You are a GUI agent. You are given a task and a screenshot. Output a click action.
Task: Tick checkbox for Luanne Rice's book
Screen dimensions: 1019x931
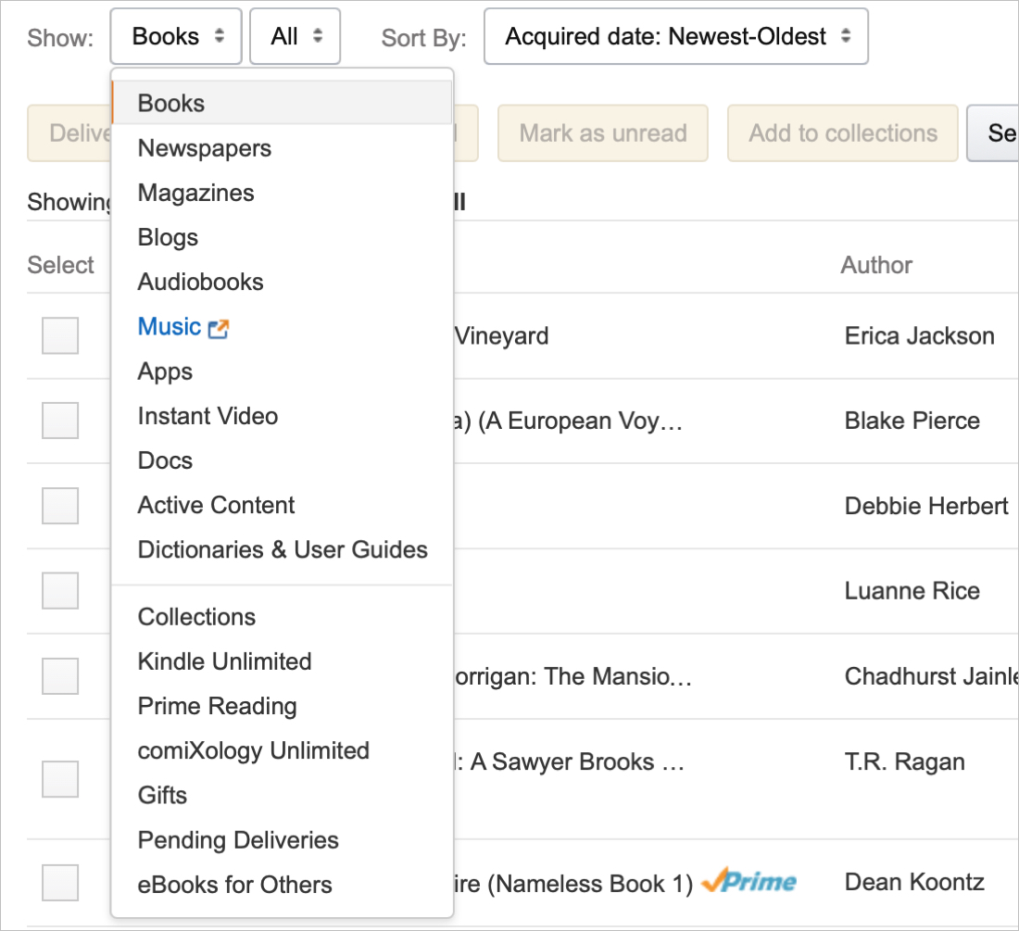click(60, 591)
